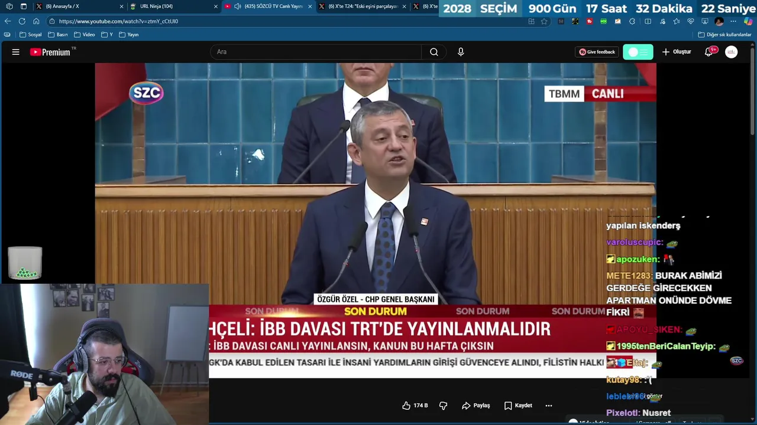This screenshot has width=757, height=425.
Task: Close the URL Ninja tab
Action: 216,6
